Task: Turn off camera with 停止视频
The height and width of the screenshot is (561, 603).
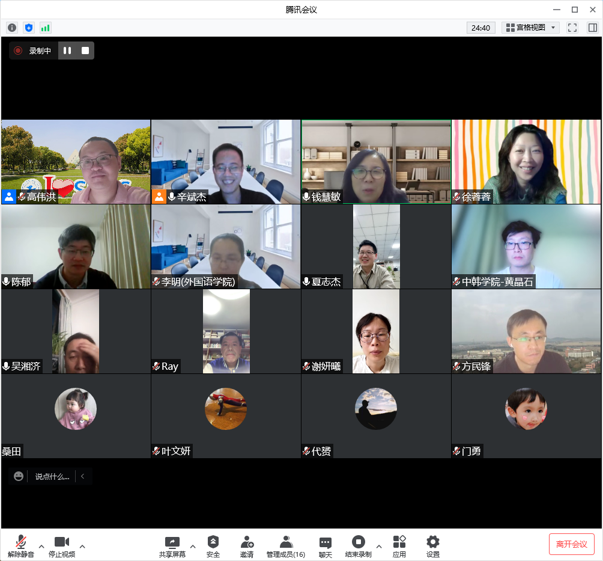Action: [x=62, y=545]
